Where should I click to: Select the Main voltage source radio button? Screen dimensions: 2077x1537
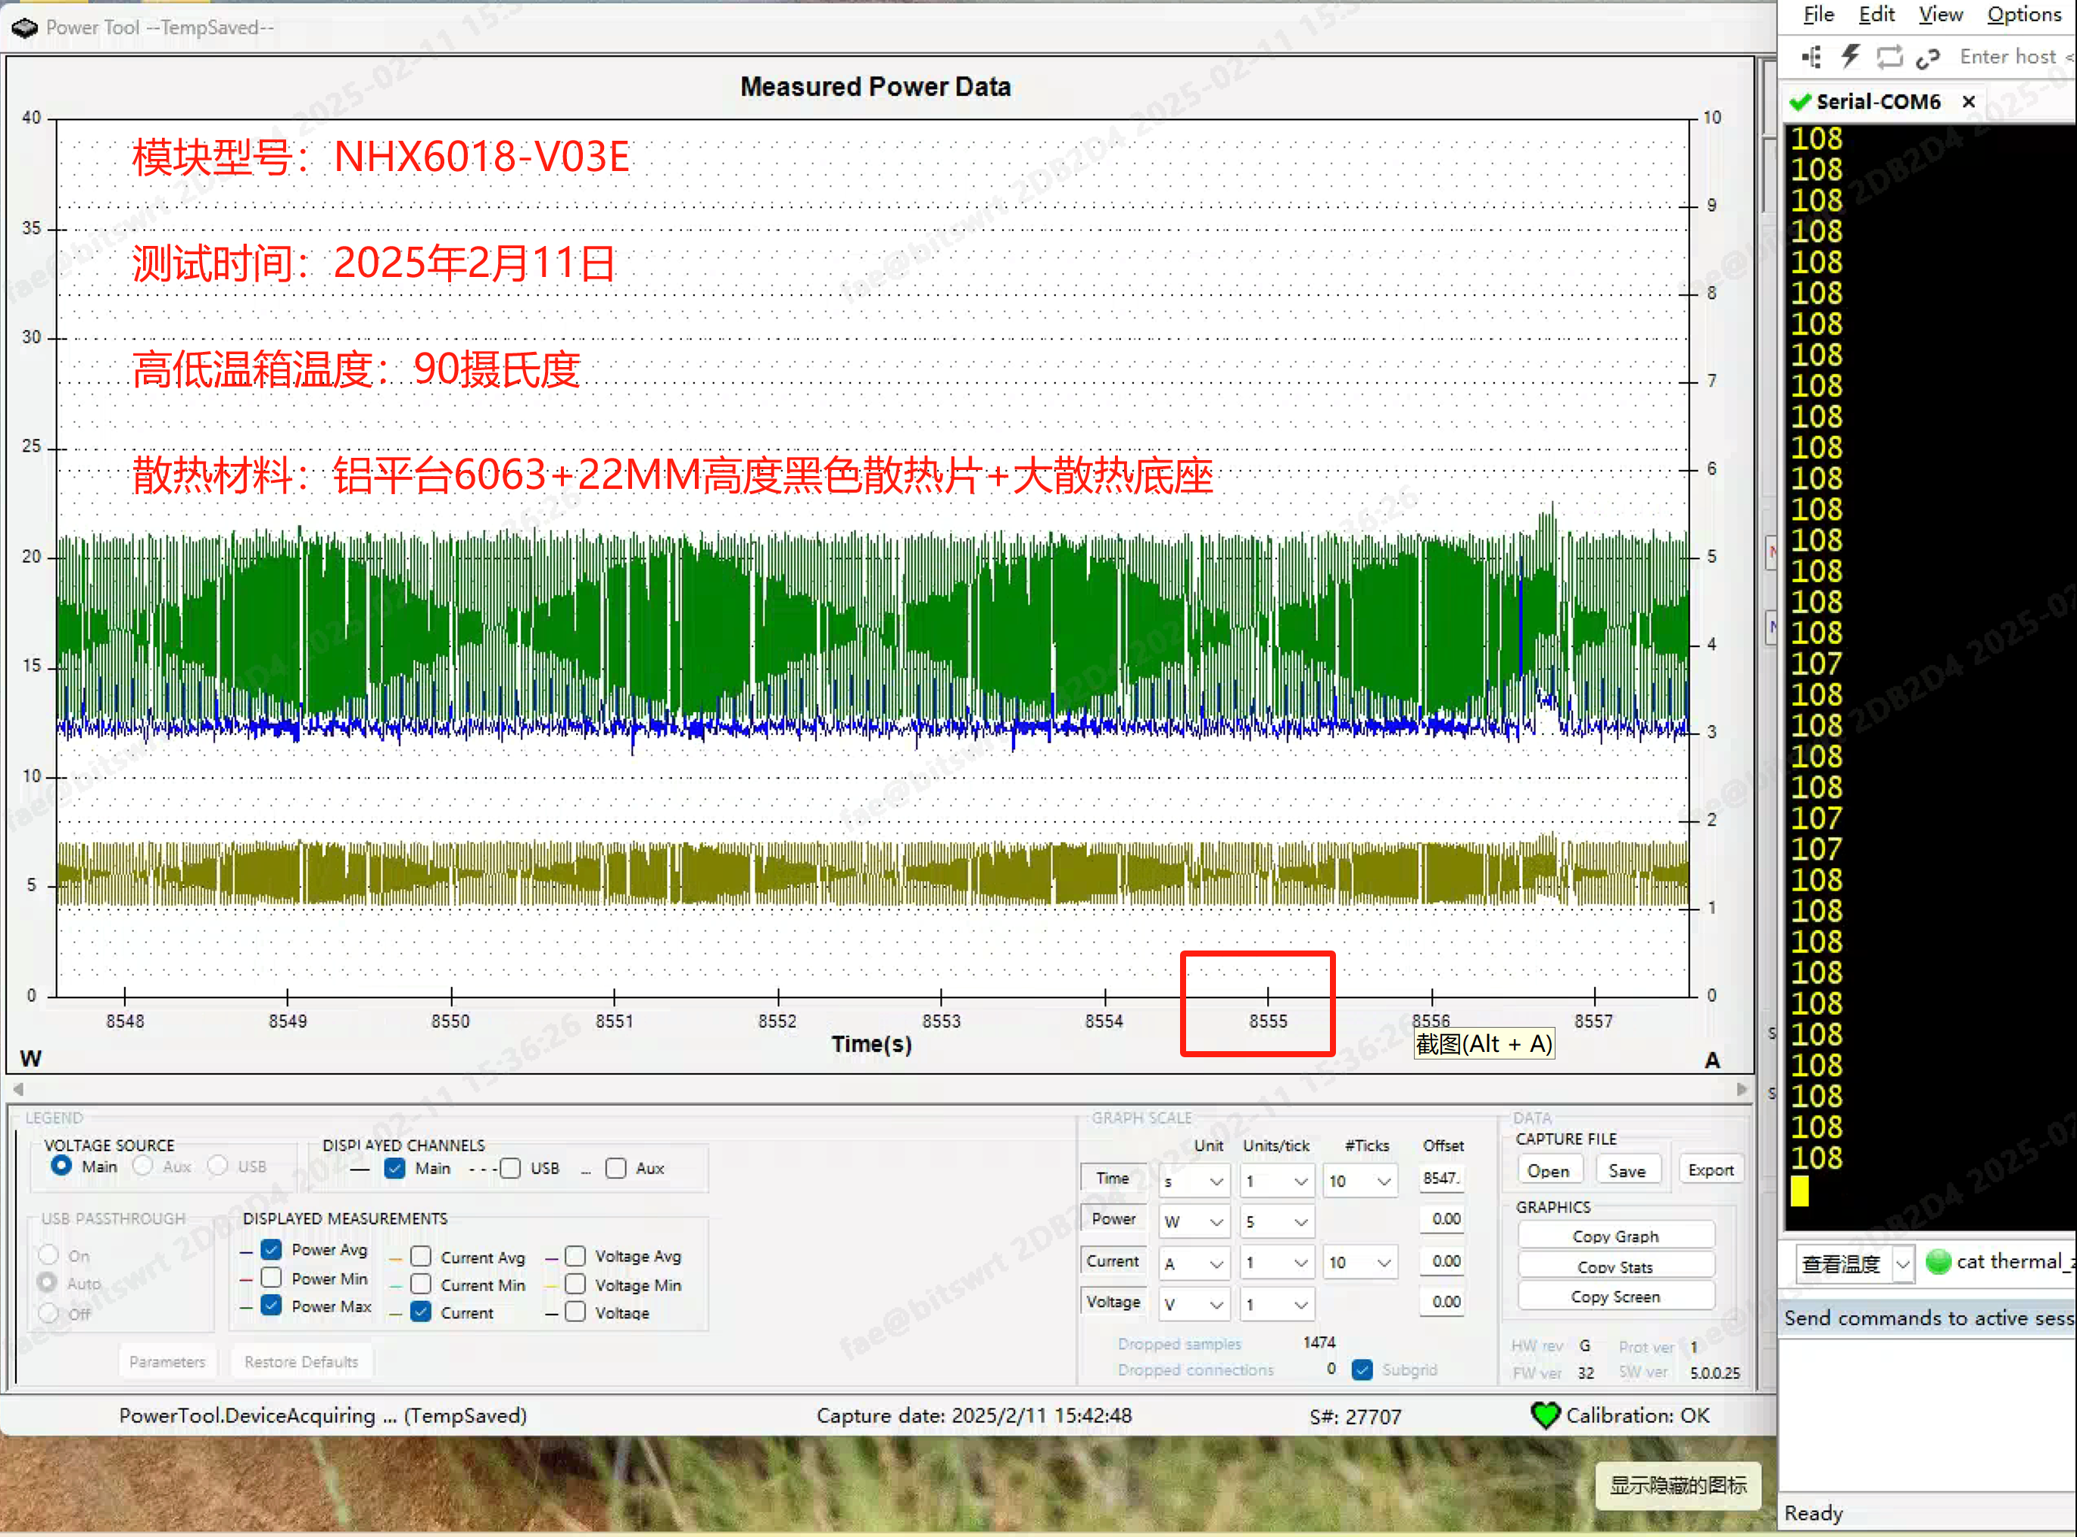click(61, 1165)
